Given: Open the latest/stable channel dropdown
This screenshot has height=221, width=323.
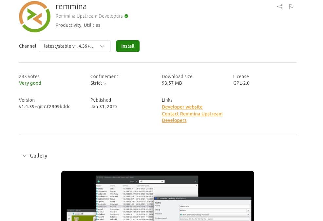Looking at the screenshot, I should 75,46.
